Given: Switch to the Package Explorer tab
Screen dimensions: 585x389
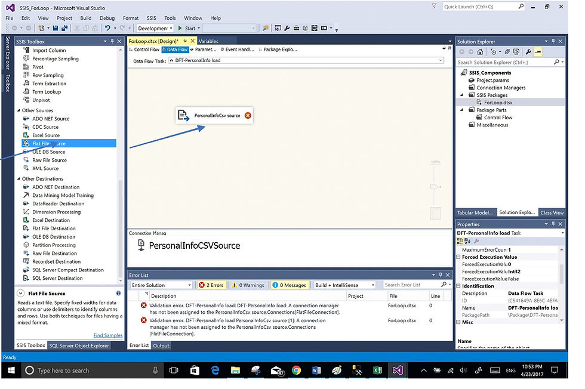Looking at the screenshot, I should tap(278, 50).
